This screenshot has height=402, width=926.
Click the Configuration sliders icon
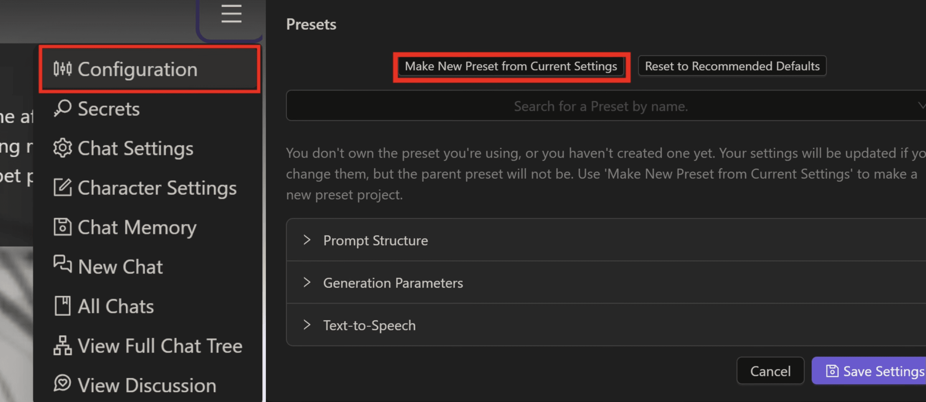62,69
